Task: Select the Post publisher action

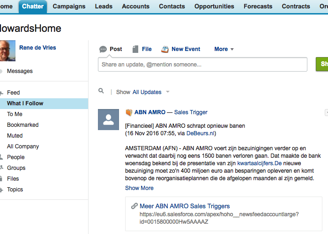Action: pos(116,49)
